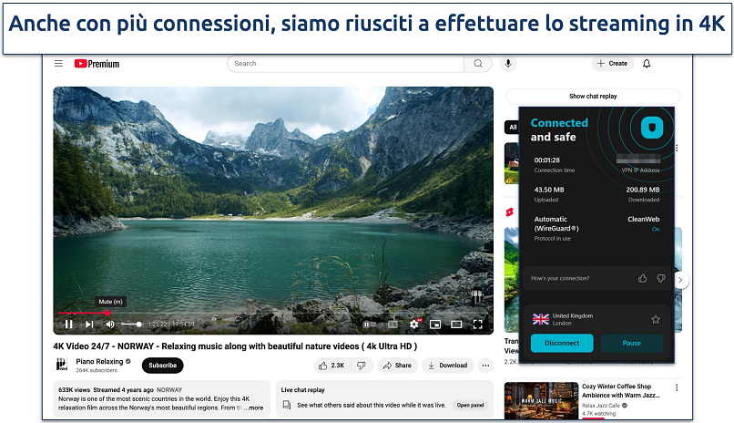The height and width of the screenshot is (423, 734).
Task: Adjust the volume slider
Action: point(132,324)
